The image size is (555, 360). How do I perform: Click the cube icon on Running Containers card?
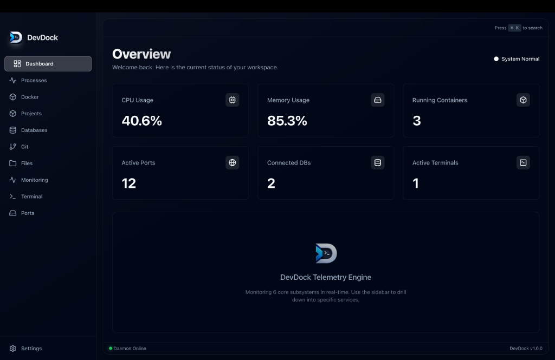[523, 100]
